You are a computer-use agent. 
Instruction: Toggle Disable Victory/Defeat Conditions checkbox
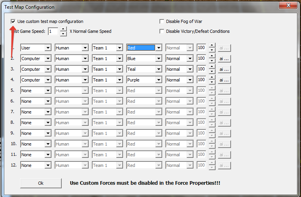tap(162, 31)
